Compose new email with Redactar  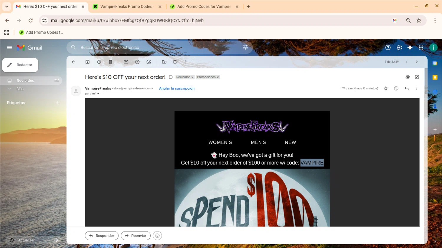point(20,65)
